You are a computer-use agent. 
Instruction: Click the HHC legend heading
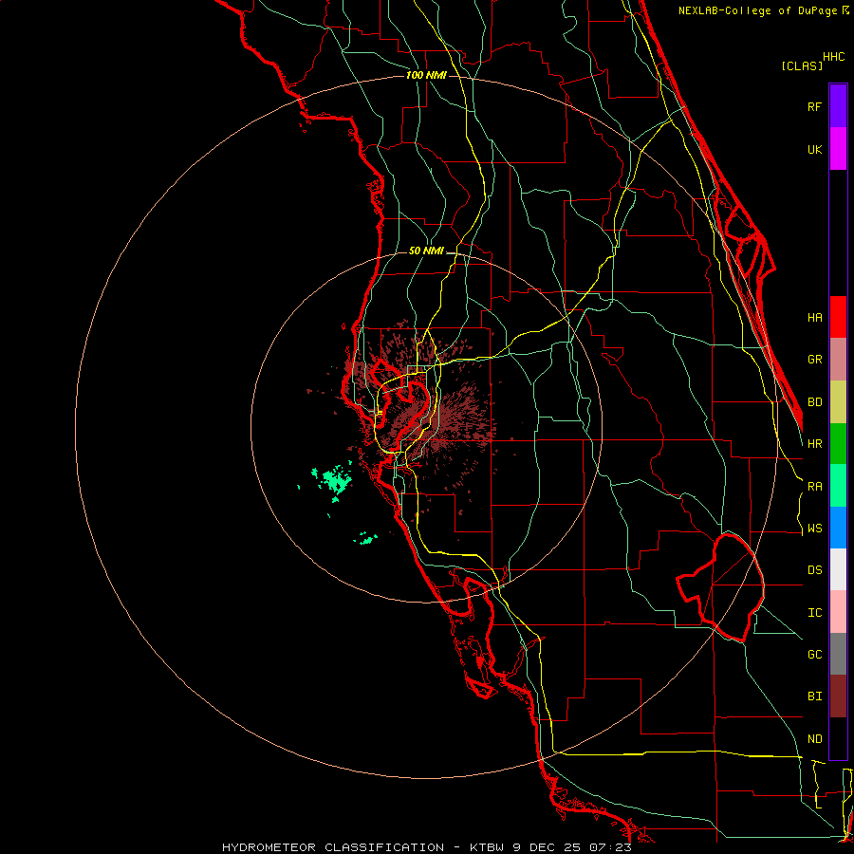point(833,57)
